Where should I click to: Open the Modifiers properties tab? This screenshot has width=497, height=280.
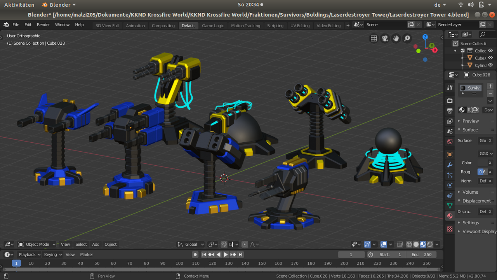point(450,165)
